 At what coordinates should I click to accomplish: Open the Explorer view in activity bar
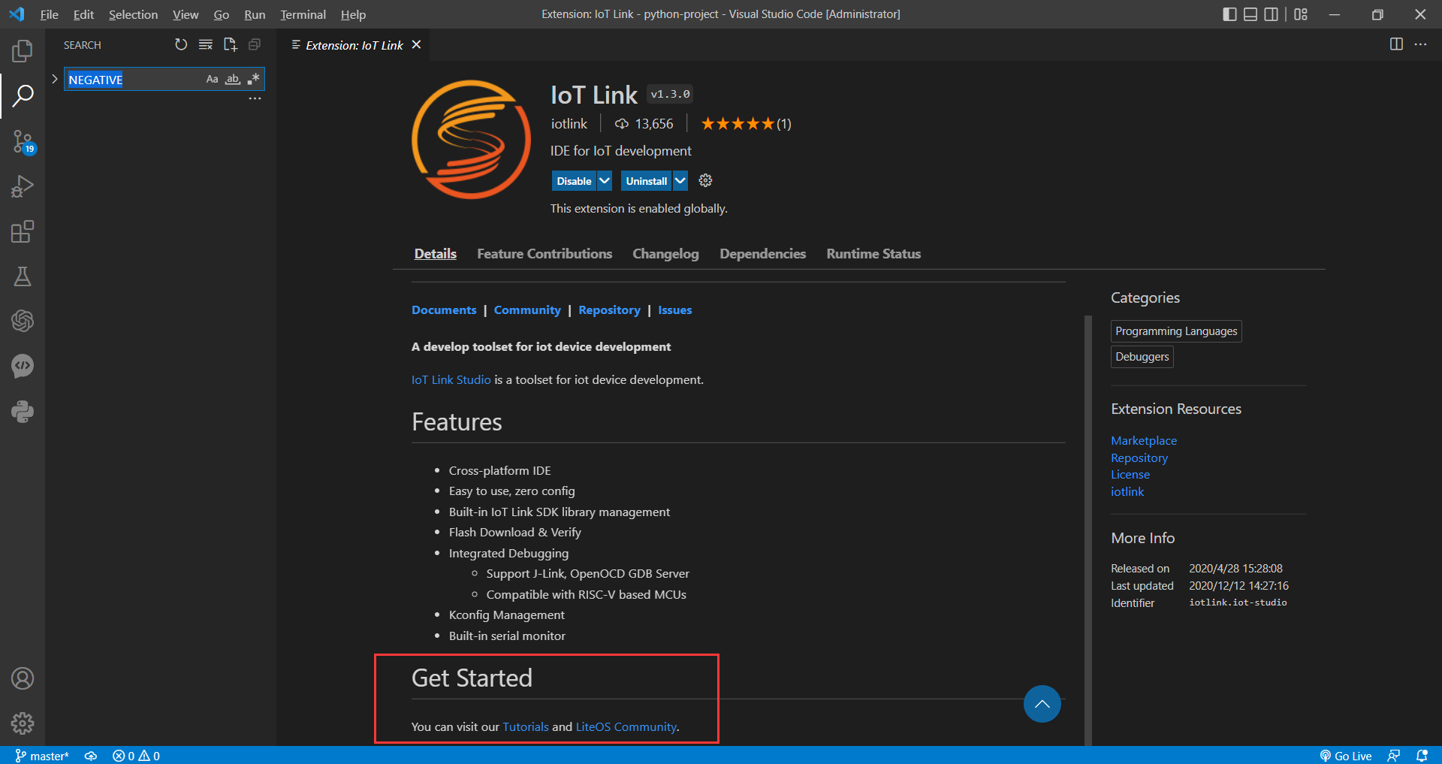point(23,51)
